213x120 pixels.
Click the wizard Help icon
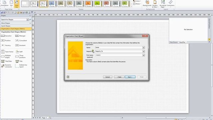pos(68,77)
